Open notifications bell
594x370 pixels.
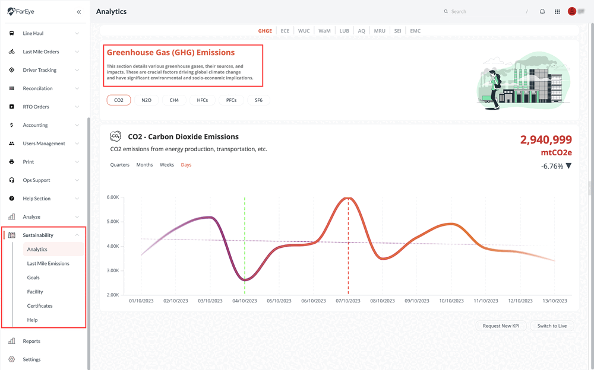click(x=542, y=11)
